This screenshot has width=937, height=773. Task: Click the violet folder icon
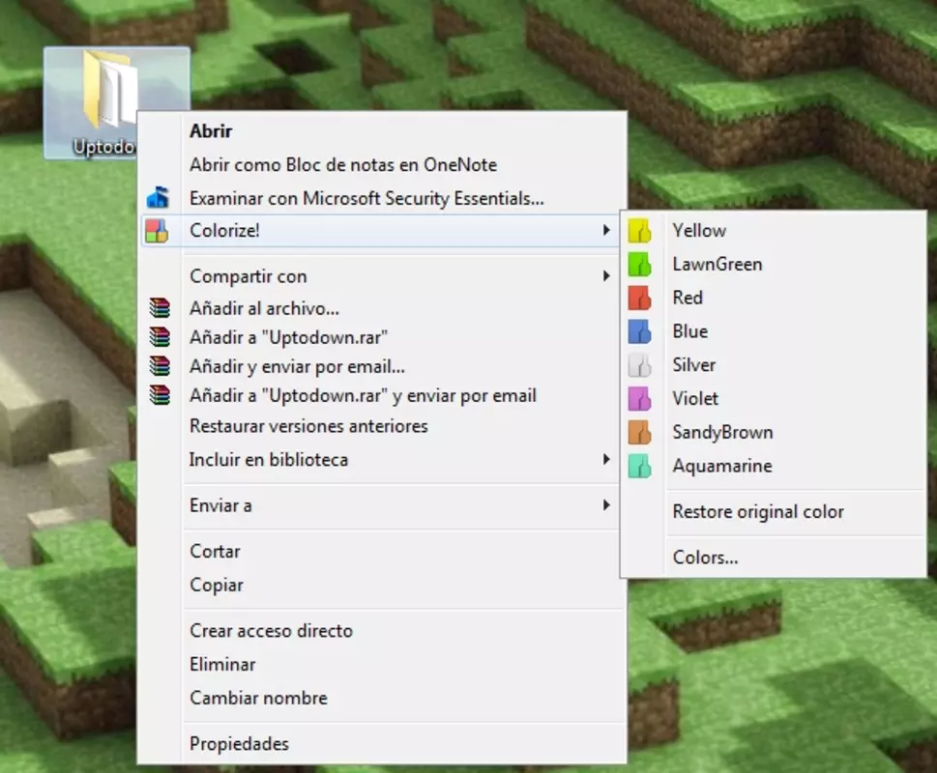point(639,398)
